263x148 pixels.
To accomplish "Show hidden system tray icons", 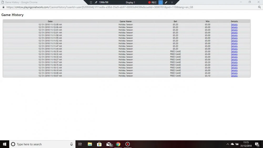I will point(227,144).
